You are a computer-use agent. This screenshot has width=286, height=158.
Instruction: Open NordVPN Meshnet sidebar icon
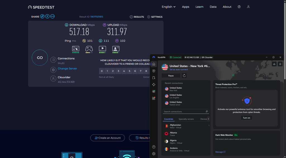(x=154, y=85)
